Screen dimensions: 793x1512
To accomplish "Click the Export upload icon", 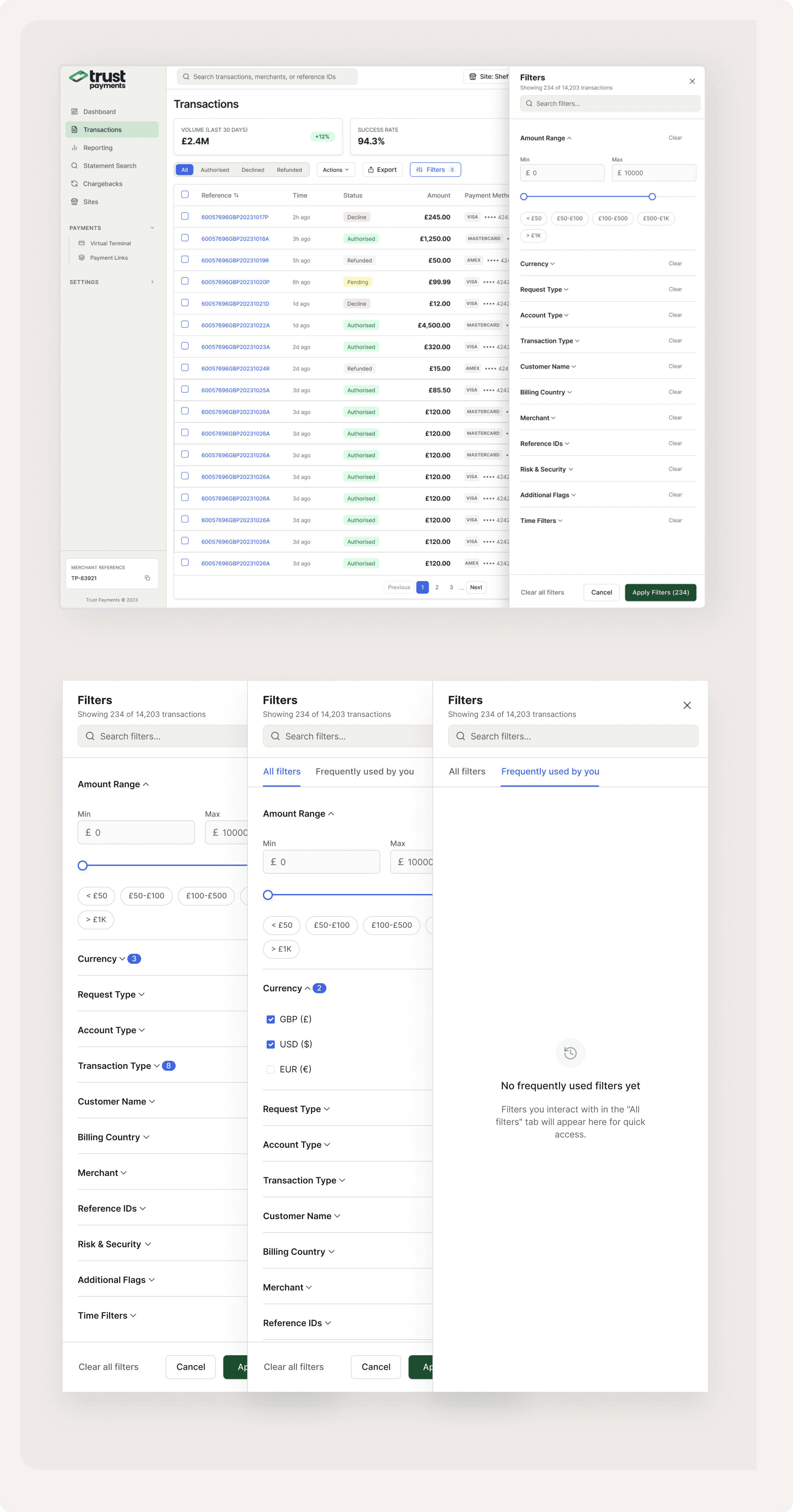I will tap(371, 170).
